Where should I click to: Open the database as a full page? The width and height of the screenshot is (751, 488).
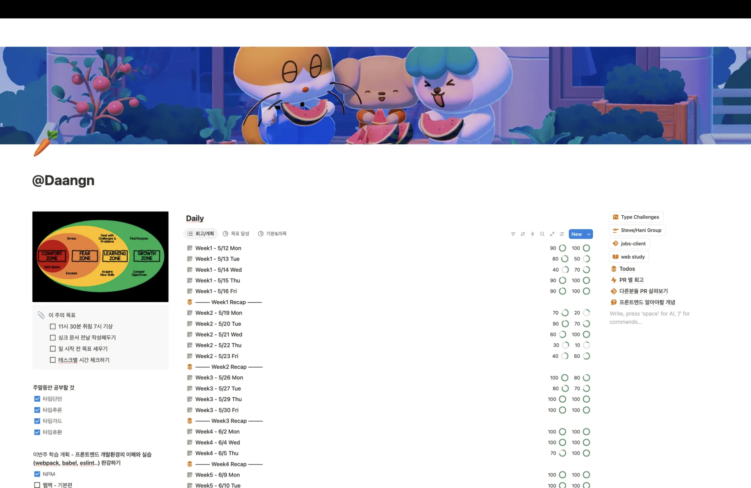point(552,234)
